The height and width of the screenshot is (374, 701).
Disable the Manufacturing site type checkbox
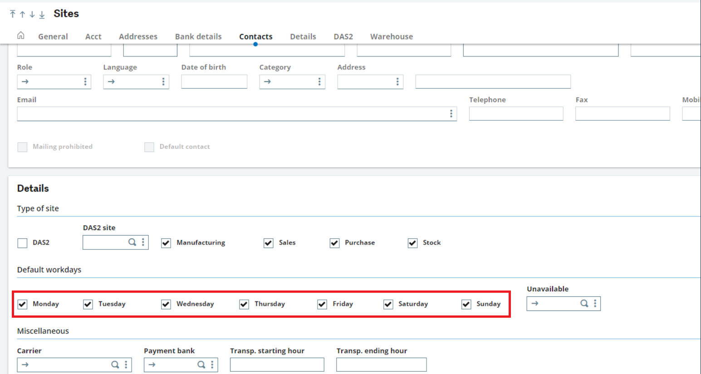tap(166, 243)
